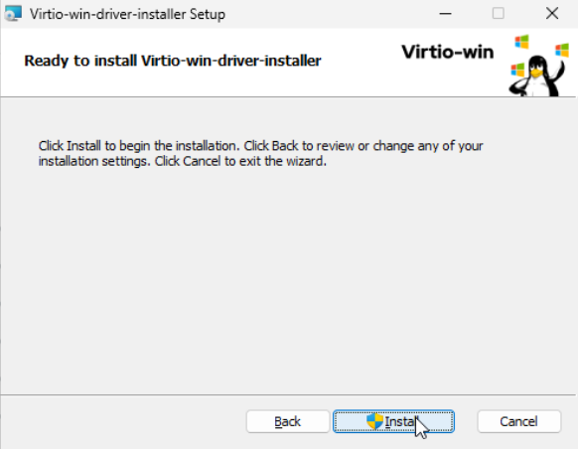This screenshot has width=578, height=449.
Task: Click the UAC shield icon on Install button
Action: [374, 421]
